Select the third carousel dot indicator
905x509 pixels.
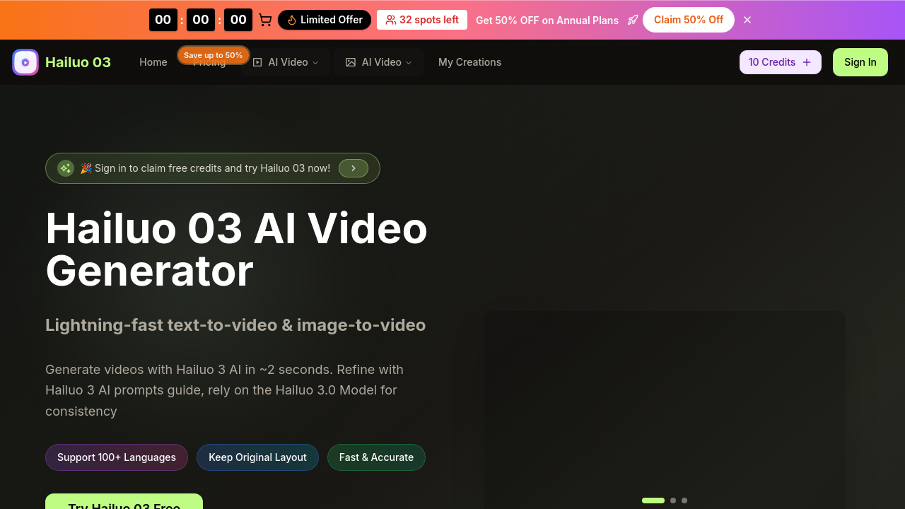(684, 501)
